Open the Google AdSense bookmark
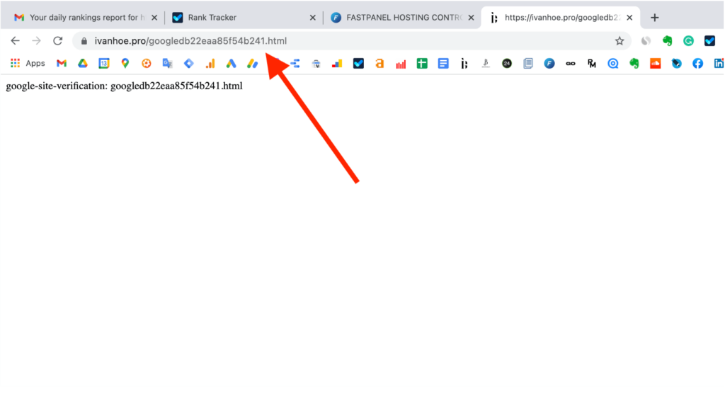 253,63
